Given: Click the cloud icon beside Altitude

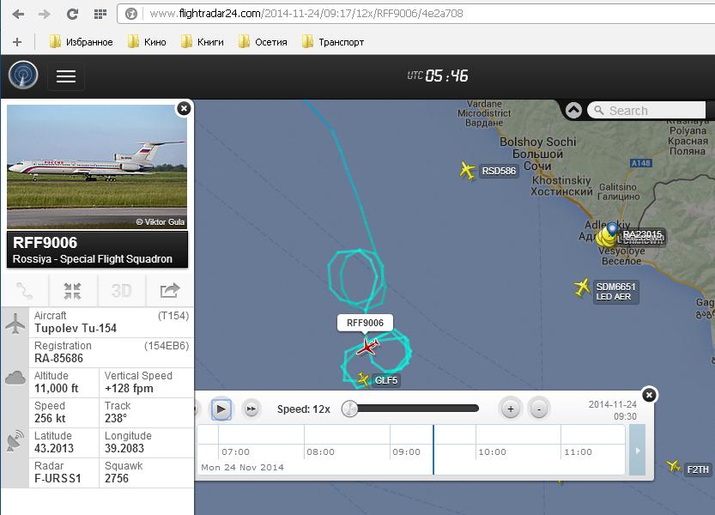Looking at the screenshot, I should (x=15, y=379).
